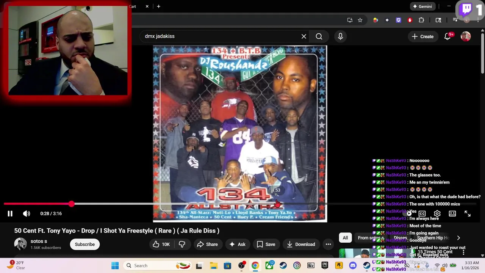485x273 pixels.
Task: Click the red progress bar scrubber handle
Action: click(x=72, y=204)
